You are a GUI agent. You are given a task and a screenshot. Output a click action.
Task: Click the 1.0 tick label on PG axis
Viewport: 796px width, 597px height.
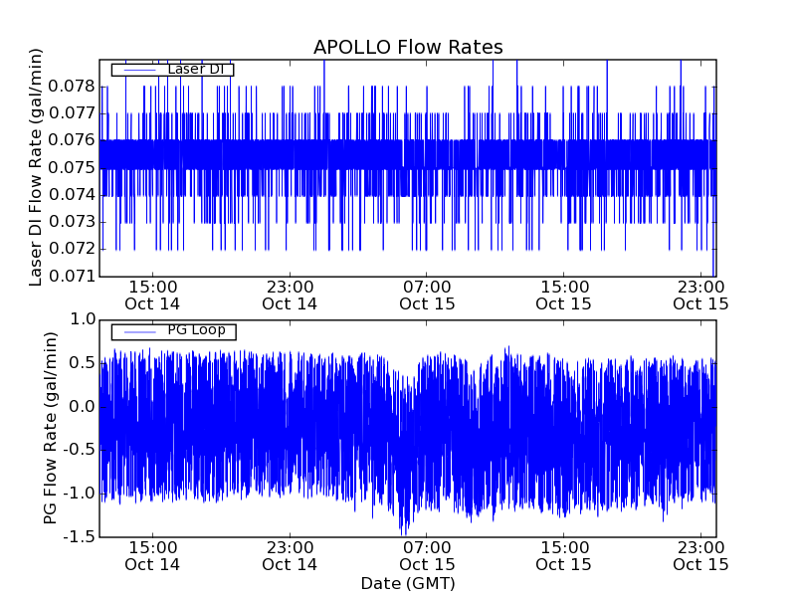[x=83, y=319]
